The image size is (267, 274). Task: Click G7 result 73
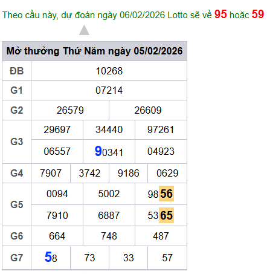(x=89, y=258)
